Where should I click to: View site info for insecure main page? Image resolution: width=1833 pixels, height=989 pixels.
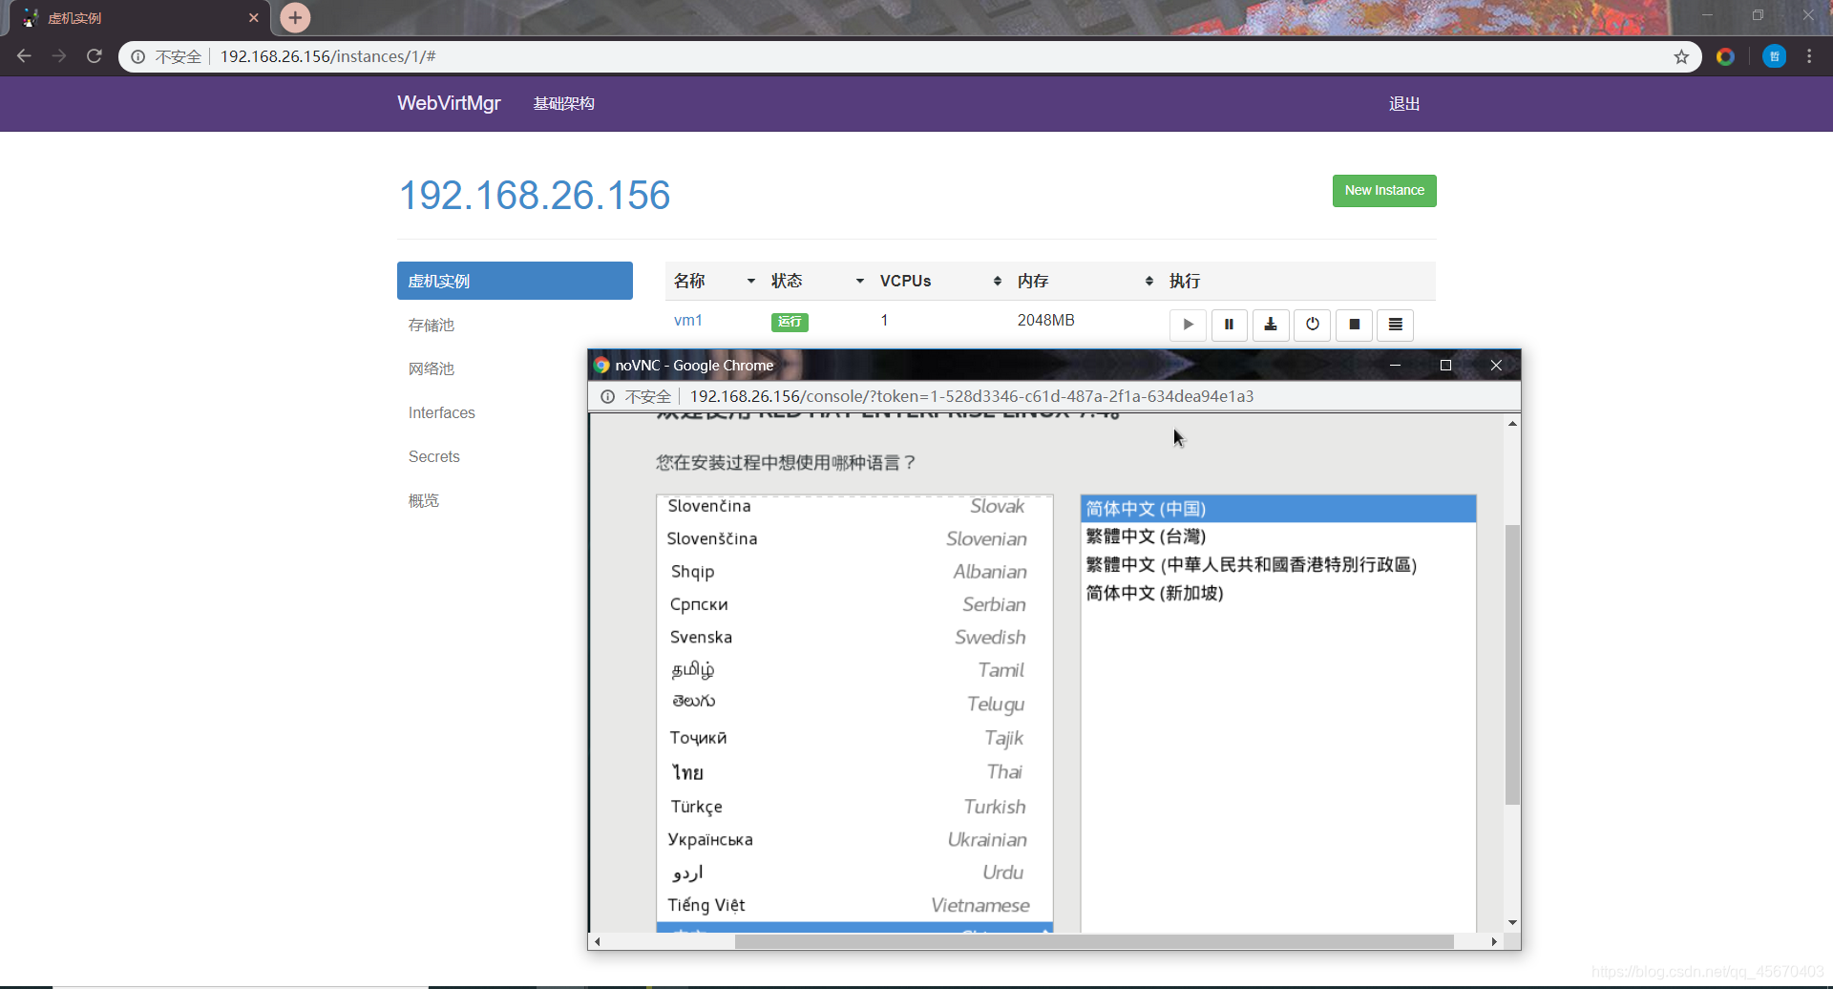coord(138,57)
